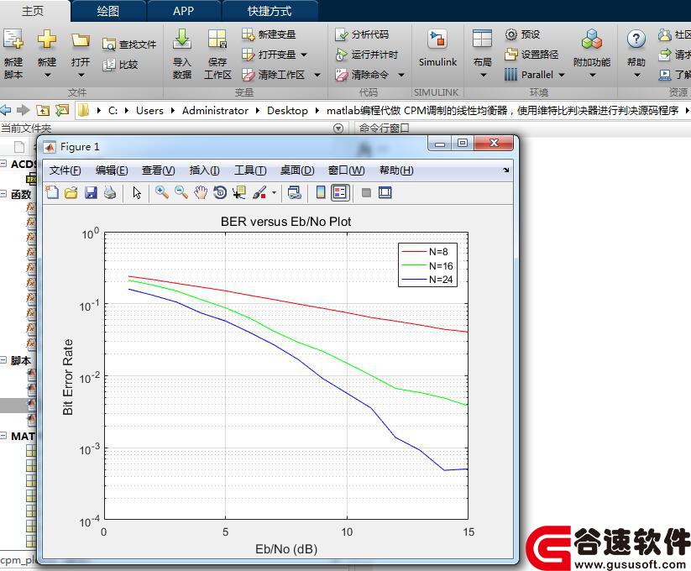Toggle Rotate 3D tool
The width and height of the screenshot is (691, 571).
coord(220,192)
